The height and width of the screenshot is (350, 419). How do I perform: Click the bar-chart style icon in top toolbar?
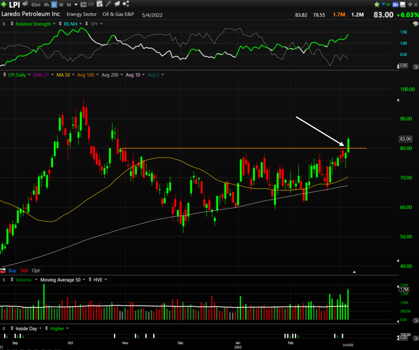[x=91, y=4]
